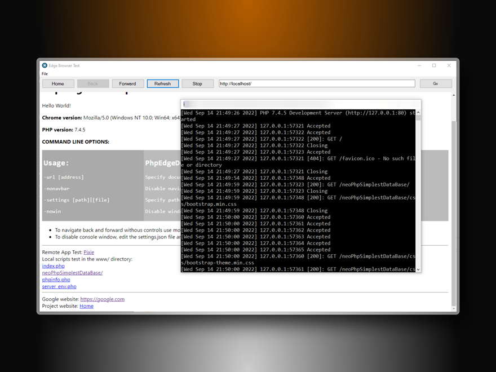The height and width of the screenshot is (372, 496).
Task: Click the Edge Browser Test app icon
Action: (x=45, y=65)
